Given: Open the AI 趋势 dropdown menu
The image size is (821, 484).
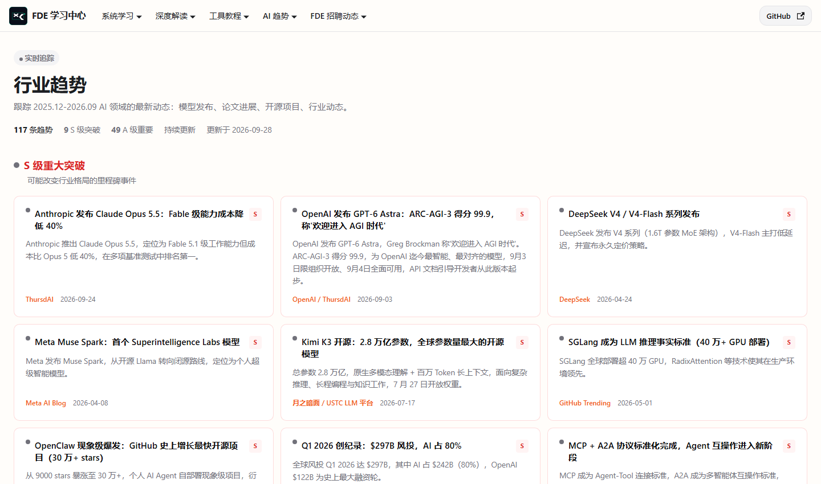Looking at the screenshot, I should coord(279,16).
